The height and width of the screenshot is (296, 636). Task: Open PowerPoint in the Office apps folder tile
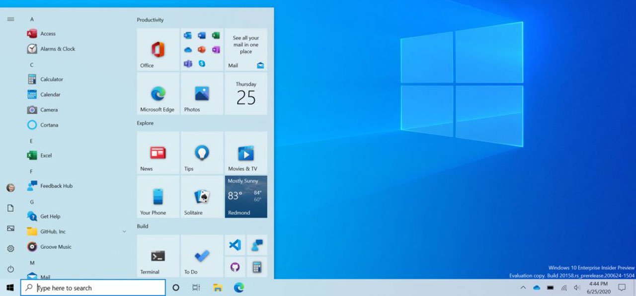(x=202, y=50)
